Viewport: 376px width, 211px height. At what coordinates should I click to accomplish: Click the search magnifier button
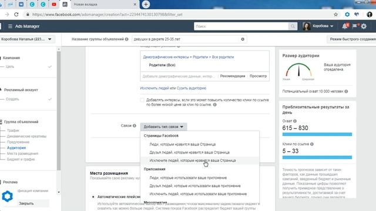click(x=293, y=26)
